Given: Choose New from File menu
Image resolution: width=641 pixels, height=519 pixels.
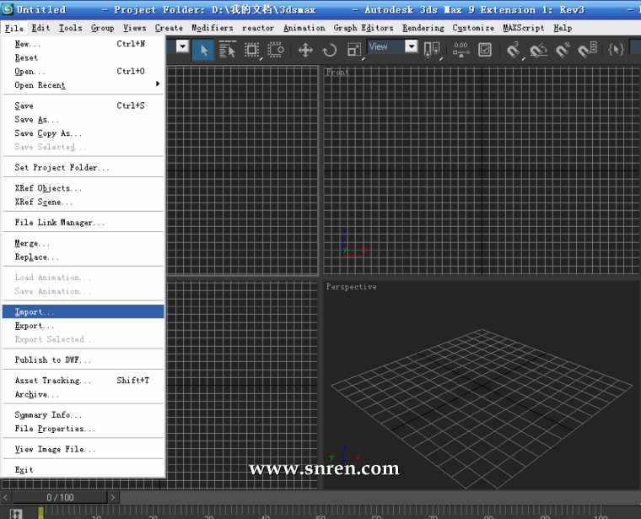Looking at the screenshot, I should click(x=83, y=44).
